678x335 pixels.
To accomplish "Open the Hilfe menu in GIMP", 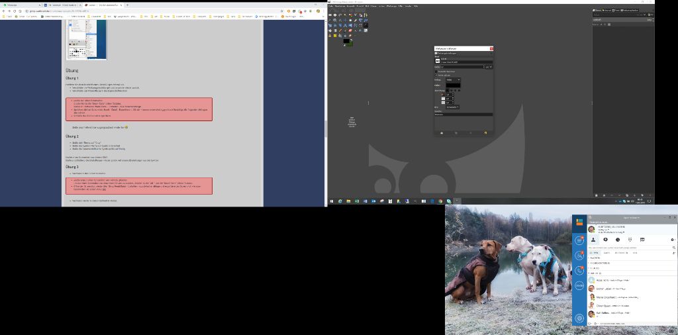I will (416, 6).
